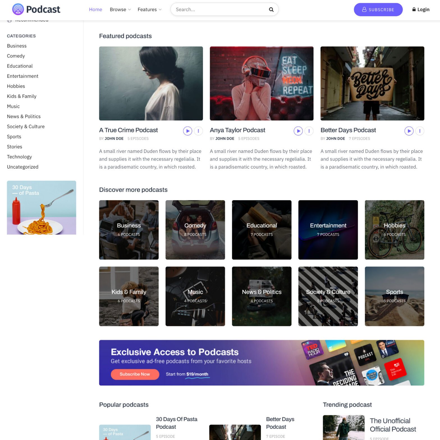Open The Unofficial Official Podcast link
The width and height of the screenshot is (440, 440).
tap(393, 425)
